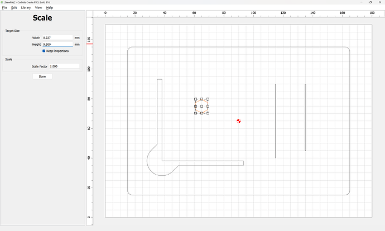385x231 pixels.
Task: Click the top-left selection handle of hexagon
Action: point(195,99)
